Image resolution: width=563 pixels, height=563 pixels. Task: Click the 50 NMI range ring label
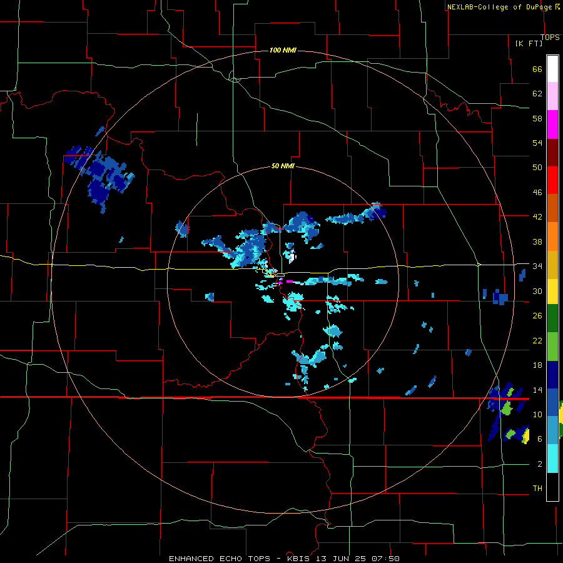point(283,166)
